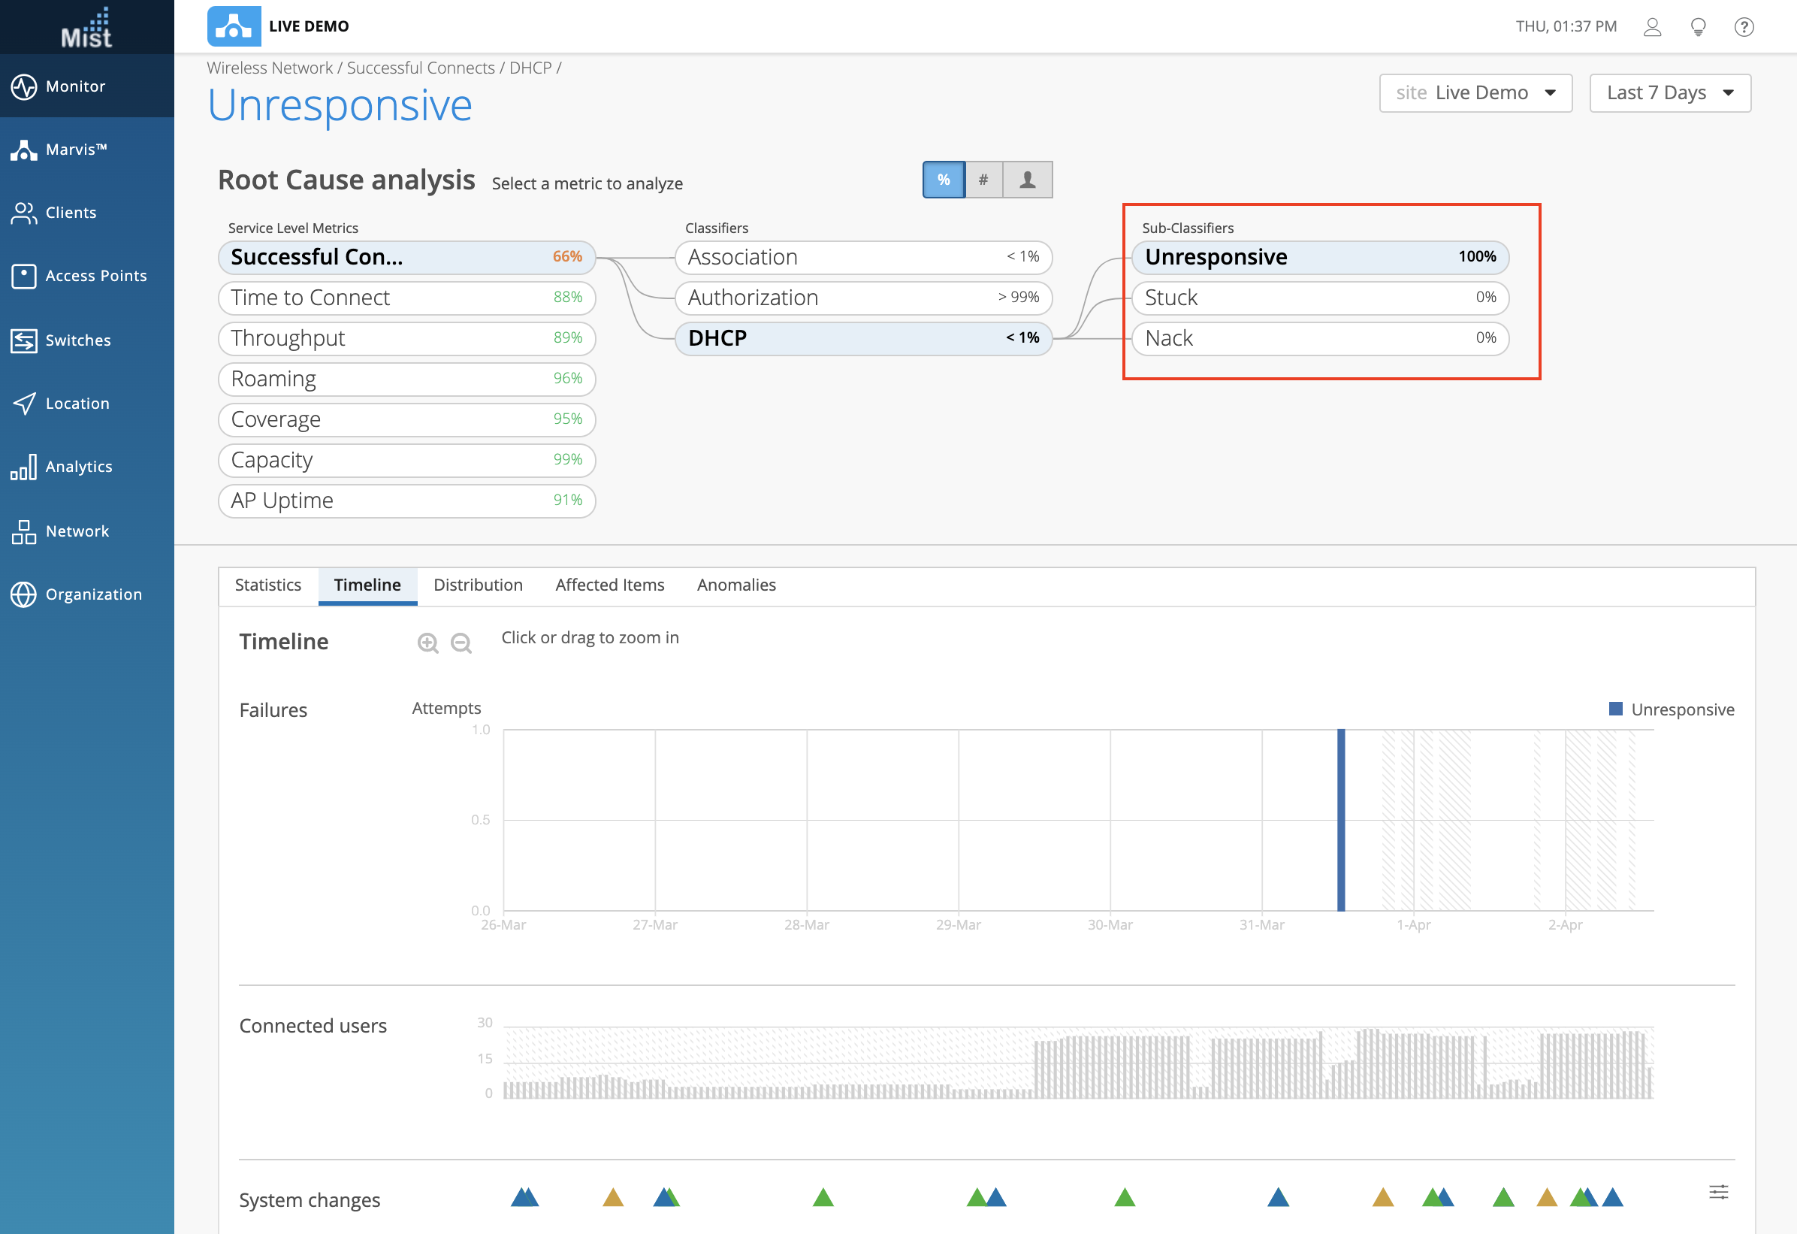Open the site Live Demo dropdown

1475,93
